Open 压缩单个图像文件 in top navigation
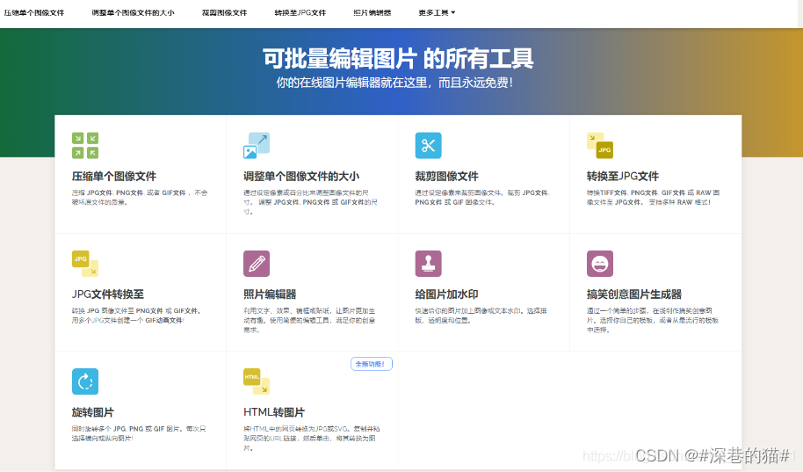The height and width of the screenshot is (472, 803). (x=34, y=13)
